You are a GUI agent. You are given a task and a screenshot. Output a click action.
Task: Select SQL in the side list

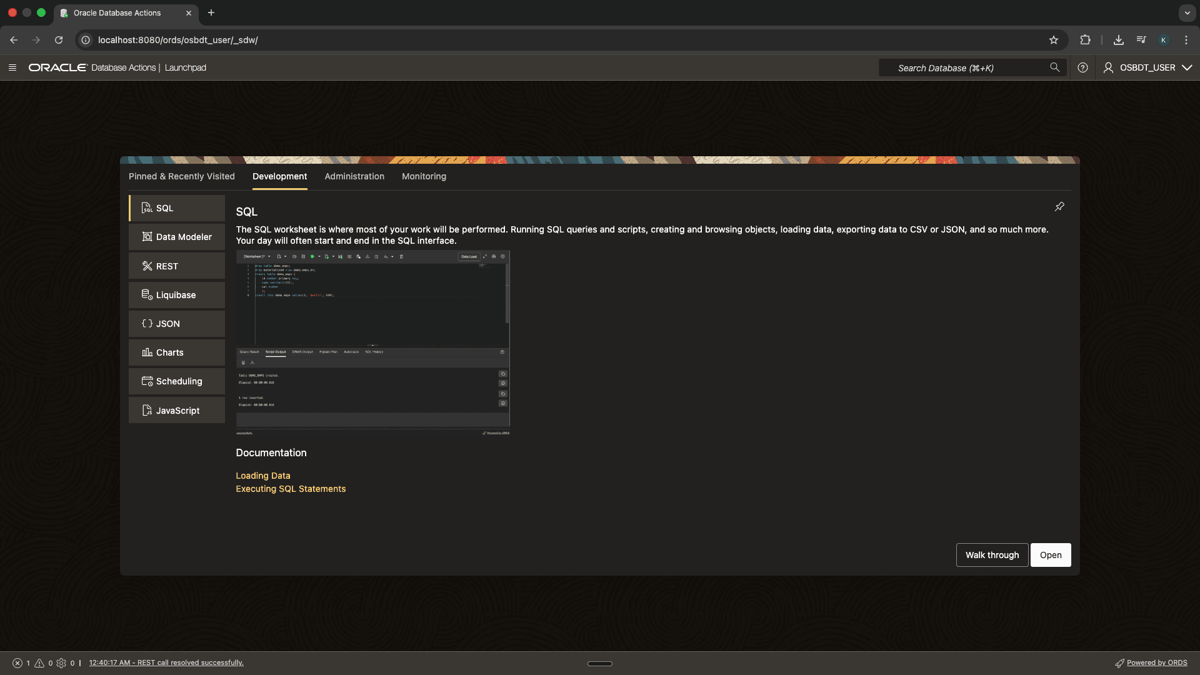[177, 208]
